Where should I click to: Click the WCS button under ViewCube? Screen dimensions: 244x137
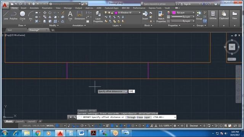[x=231, y=59]
